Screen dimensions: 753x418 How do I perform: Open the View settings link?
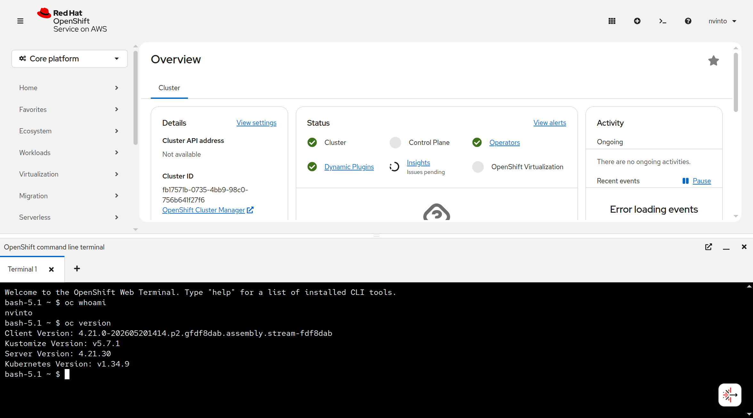point(256,123)
